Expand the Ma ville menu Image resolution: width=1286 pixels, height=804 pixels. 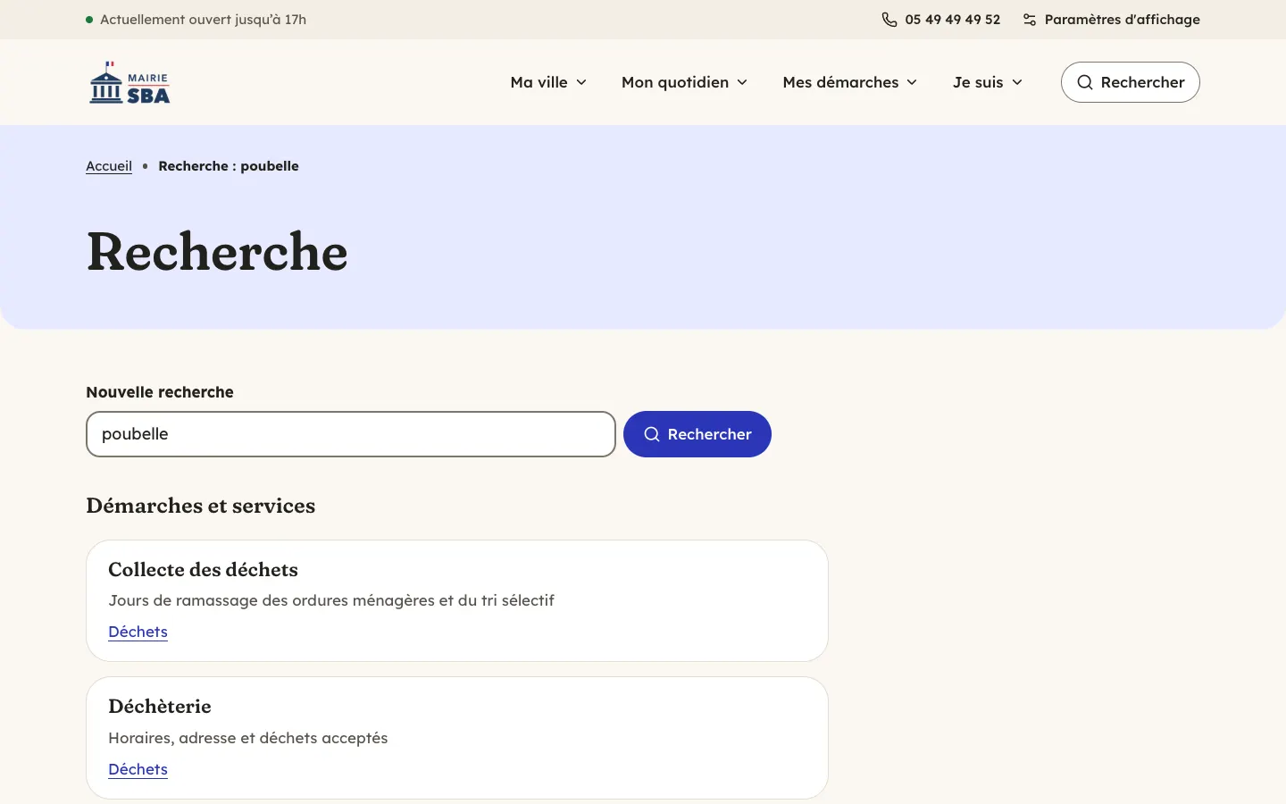548,82
